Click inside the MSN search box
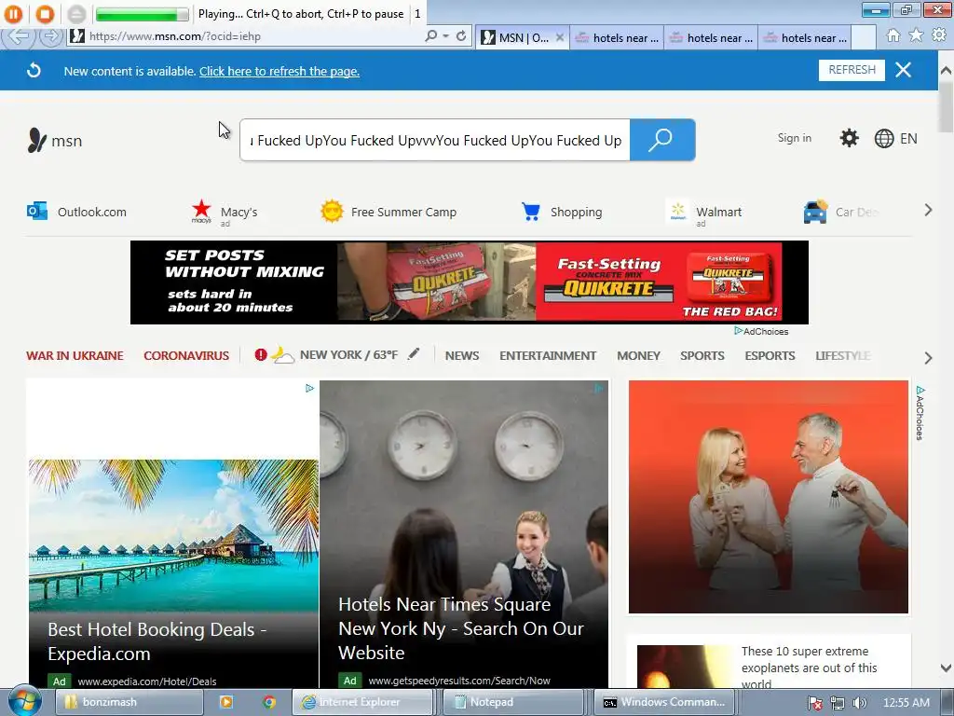The height and width of the screenshot is (716, 954). (435, 140)
